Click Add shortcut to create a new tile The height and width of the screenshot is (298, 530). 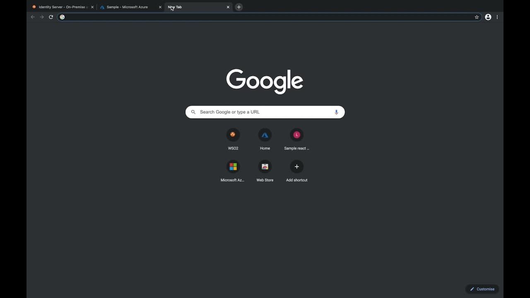pos(296,166)
